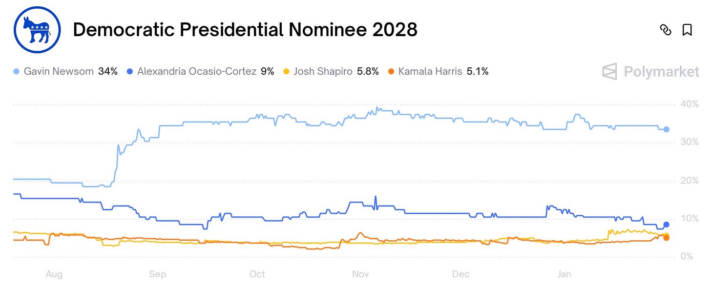Click the 40% gridline label
This screenshot has height=287, width=711.
click(x=689, y=104)
